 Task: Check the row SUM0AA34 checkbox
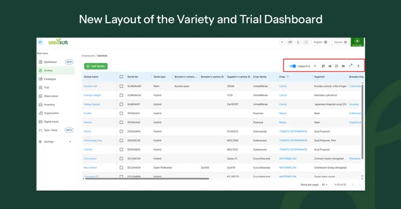121,95
